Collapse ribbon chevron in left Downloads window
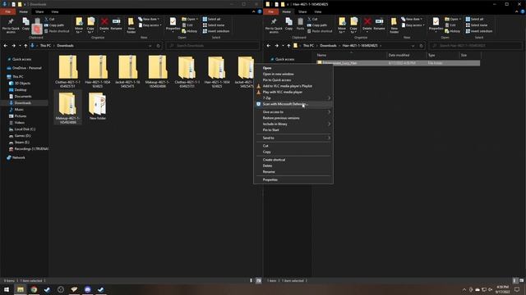 [x=254, y=11]
